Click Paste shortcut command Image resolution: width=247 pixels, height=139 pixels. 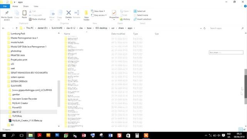coord(37,19)
